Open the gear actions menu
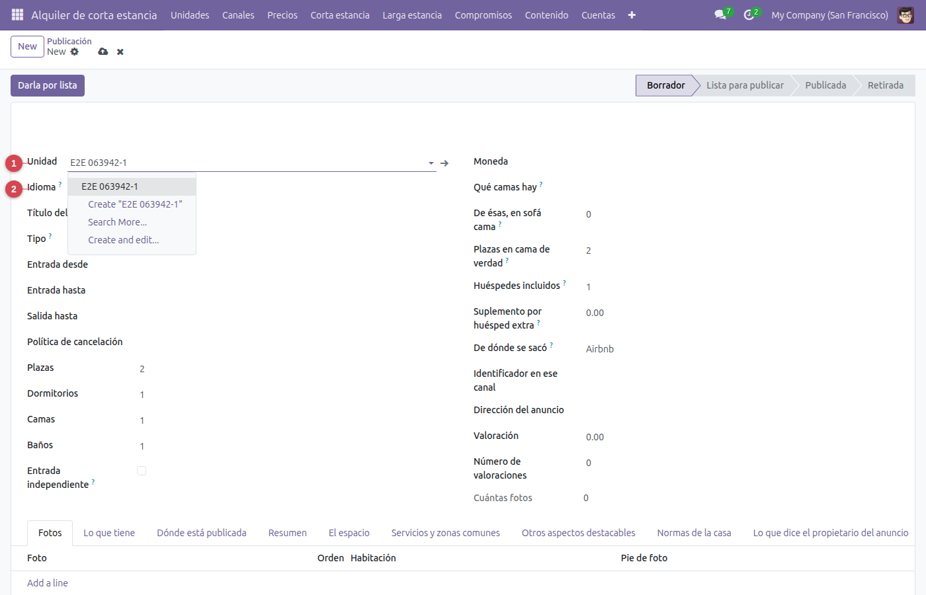 point(75,52)
